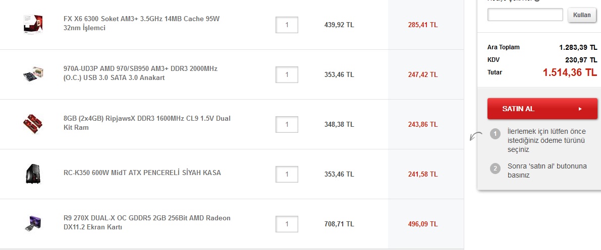
Task: Open the R9 270X graphics card image
Action: point(33,223)
